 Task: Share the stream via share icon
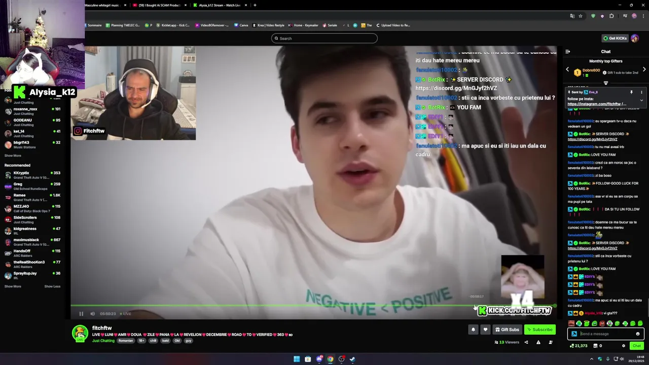tap(526, 342)
